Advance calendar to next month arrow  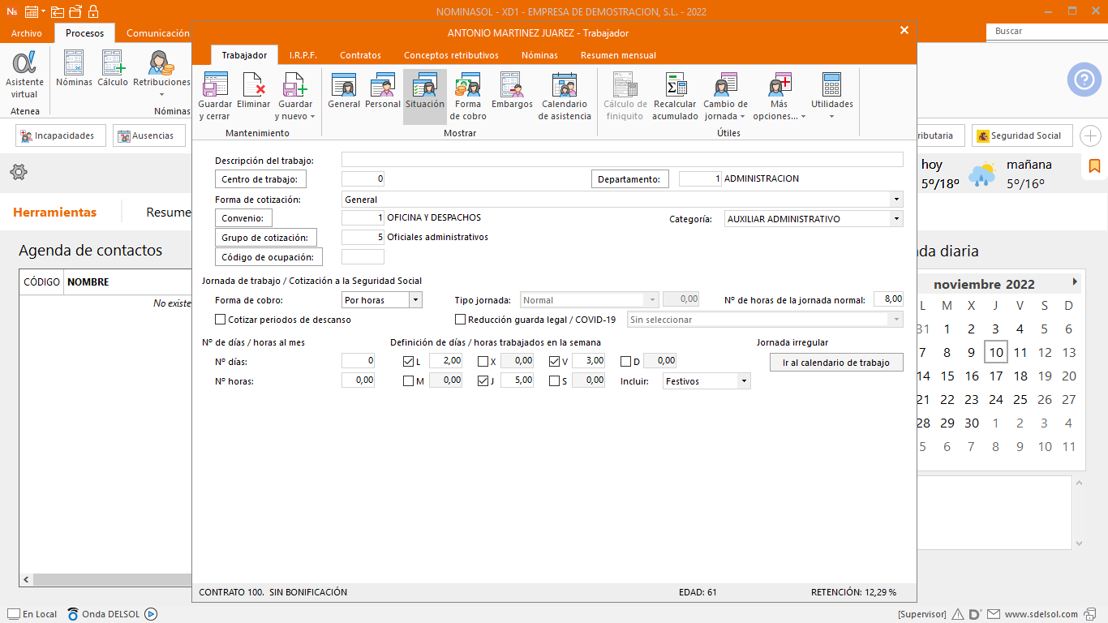pyautogui.click(x=1075, y=282)
